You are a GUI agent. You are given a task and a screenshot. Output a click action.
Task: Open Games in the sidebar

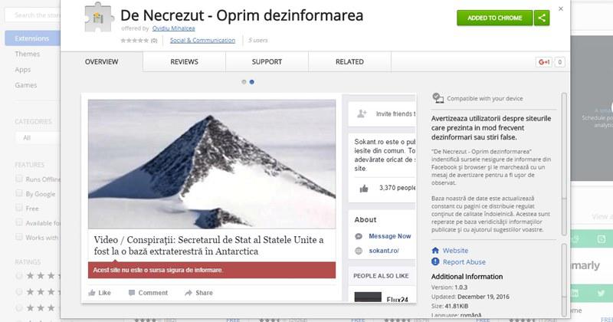pos(26,85)
